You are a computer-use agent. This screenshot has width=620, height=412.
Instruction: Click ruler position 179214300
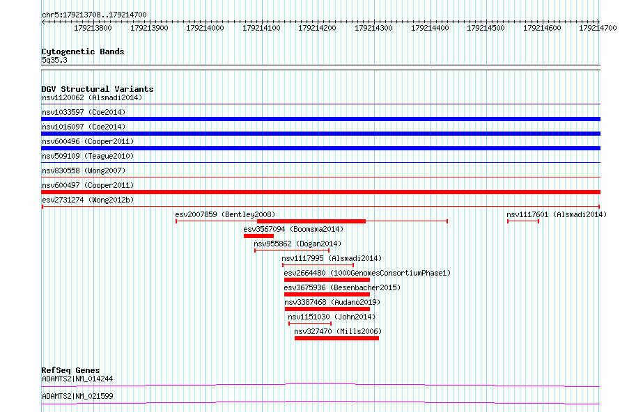373,28
